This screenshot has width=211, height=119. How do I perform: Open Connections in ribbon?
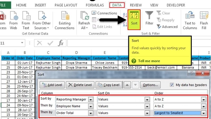tap(104, 13)
